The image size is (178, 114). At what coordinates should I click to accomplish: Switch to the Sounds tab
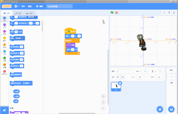[x=30, y=13]
